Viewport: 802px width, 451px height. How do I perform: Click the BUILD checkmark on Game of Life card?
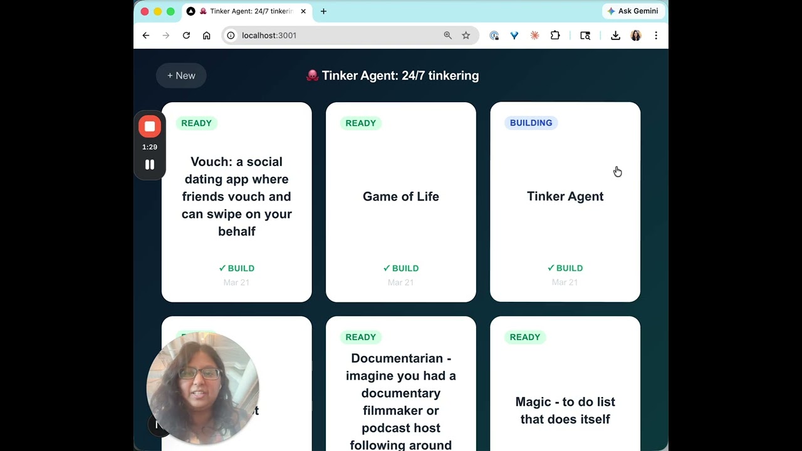pos(401,268)
